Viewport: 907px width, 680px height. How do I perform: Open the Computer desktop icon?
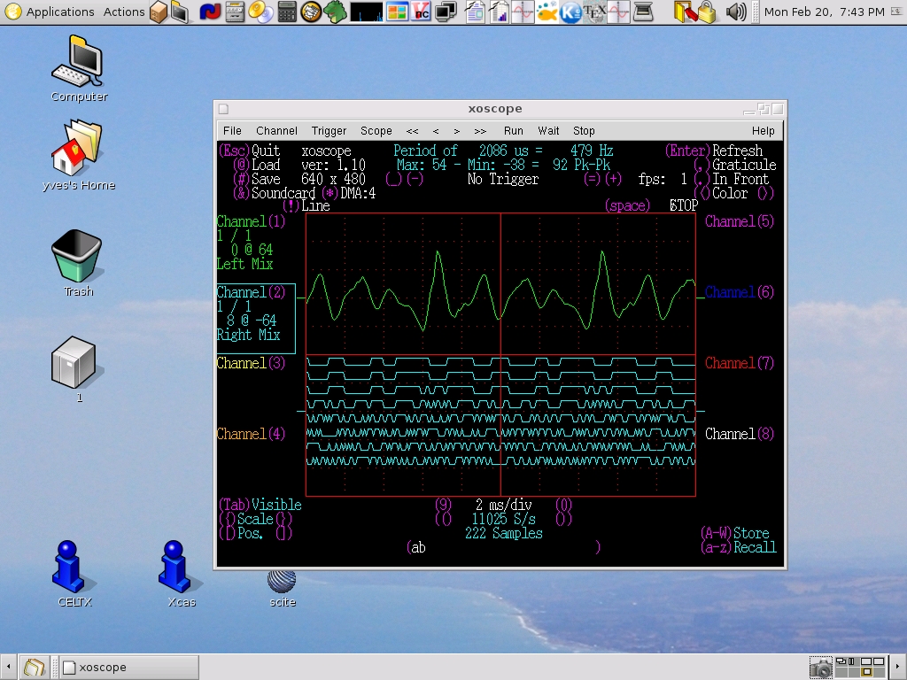coord(78,64)
